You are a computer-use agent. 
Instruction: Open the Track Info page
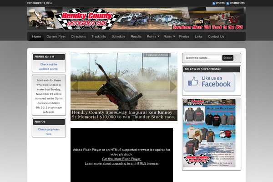[x=99, y=36]
